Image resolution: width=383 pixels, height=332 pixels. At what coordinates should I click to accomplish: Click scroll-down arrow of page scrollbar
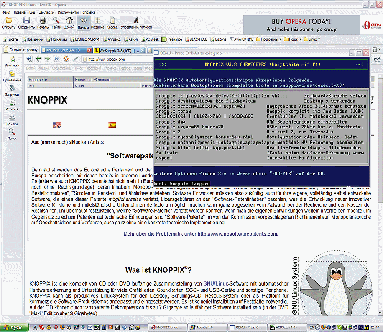[380, 312]
